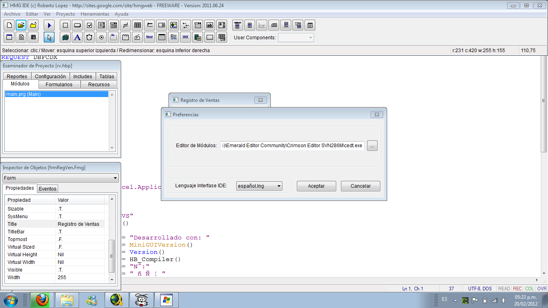Choose the CheckBox control in the toolbar

click(x=89, y=25)
